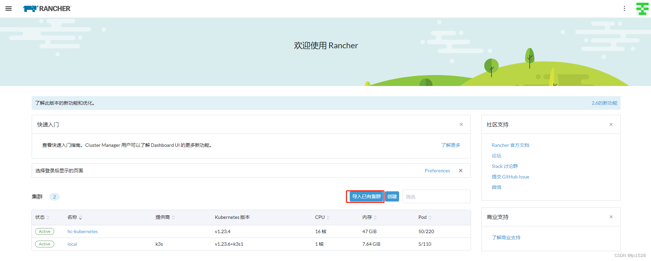Click version cell v1.23.6+k3s1
This screenshot has width=651, height=261.
point(229,244)
